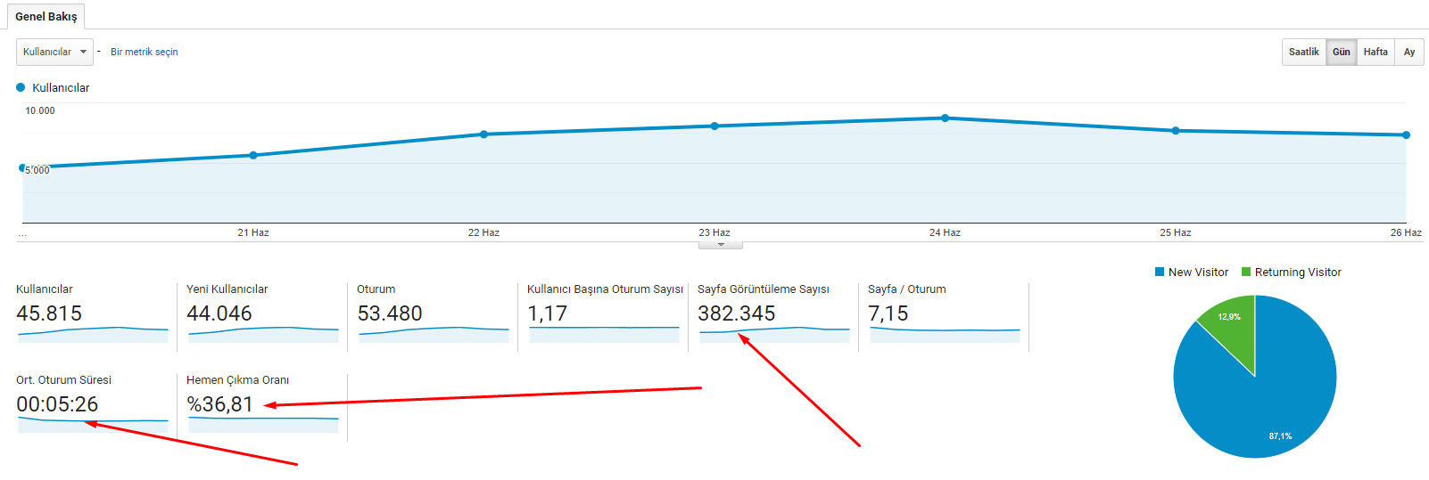
Task: Click the green Returning Visitor legend swatch
Action: [x=1246, y=273]
